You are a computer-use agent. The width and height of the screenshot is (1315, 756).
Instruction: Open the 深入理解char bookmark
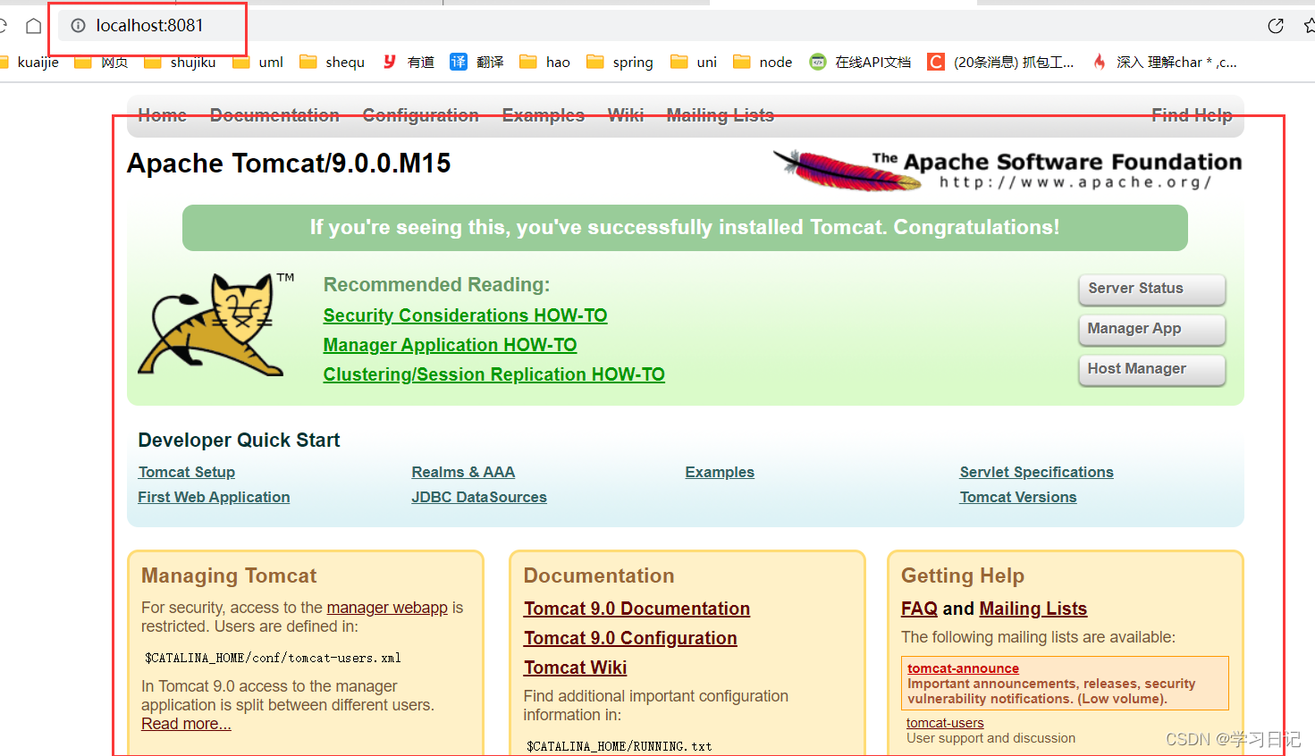(1164, 62)
